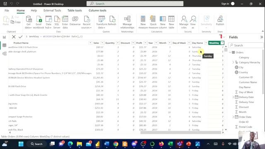
Task: Cancel the formula edit
Action: (x=14, y=37)
